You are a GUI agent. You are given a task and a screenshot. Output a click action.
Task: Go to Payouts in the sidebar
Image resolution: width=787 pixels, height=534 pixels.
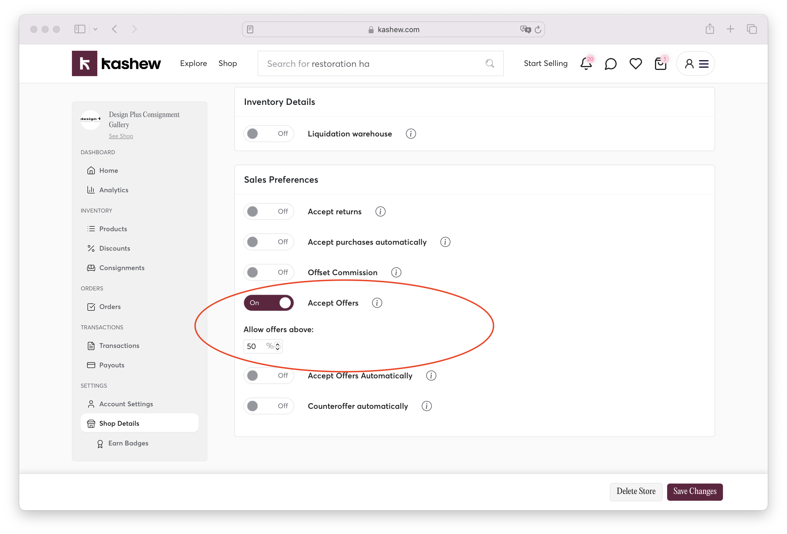[111, 365]
